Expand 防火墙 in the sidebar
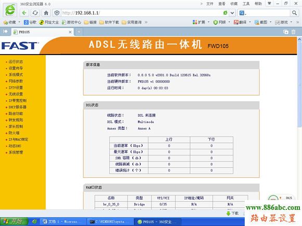302x226 pixels. tap(14, 133)
